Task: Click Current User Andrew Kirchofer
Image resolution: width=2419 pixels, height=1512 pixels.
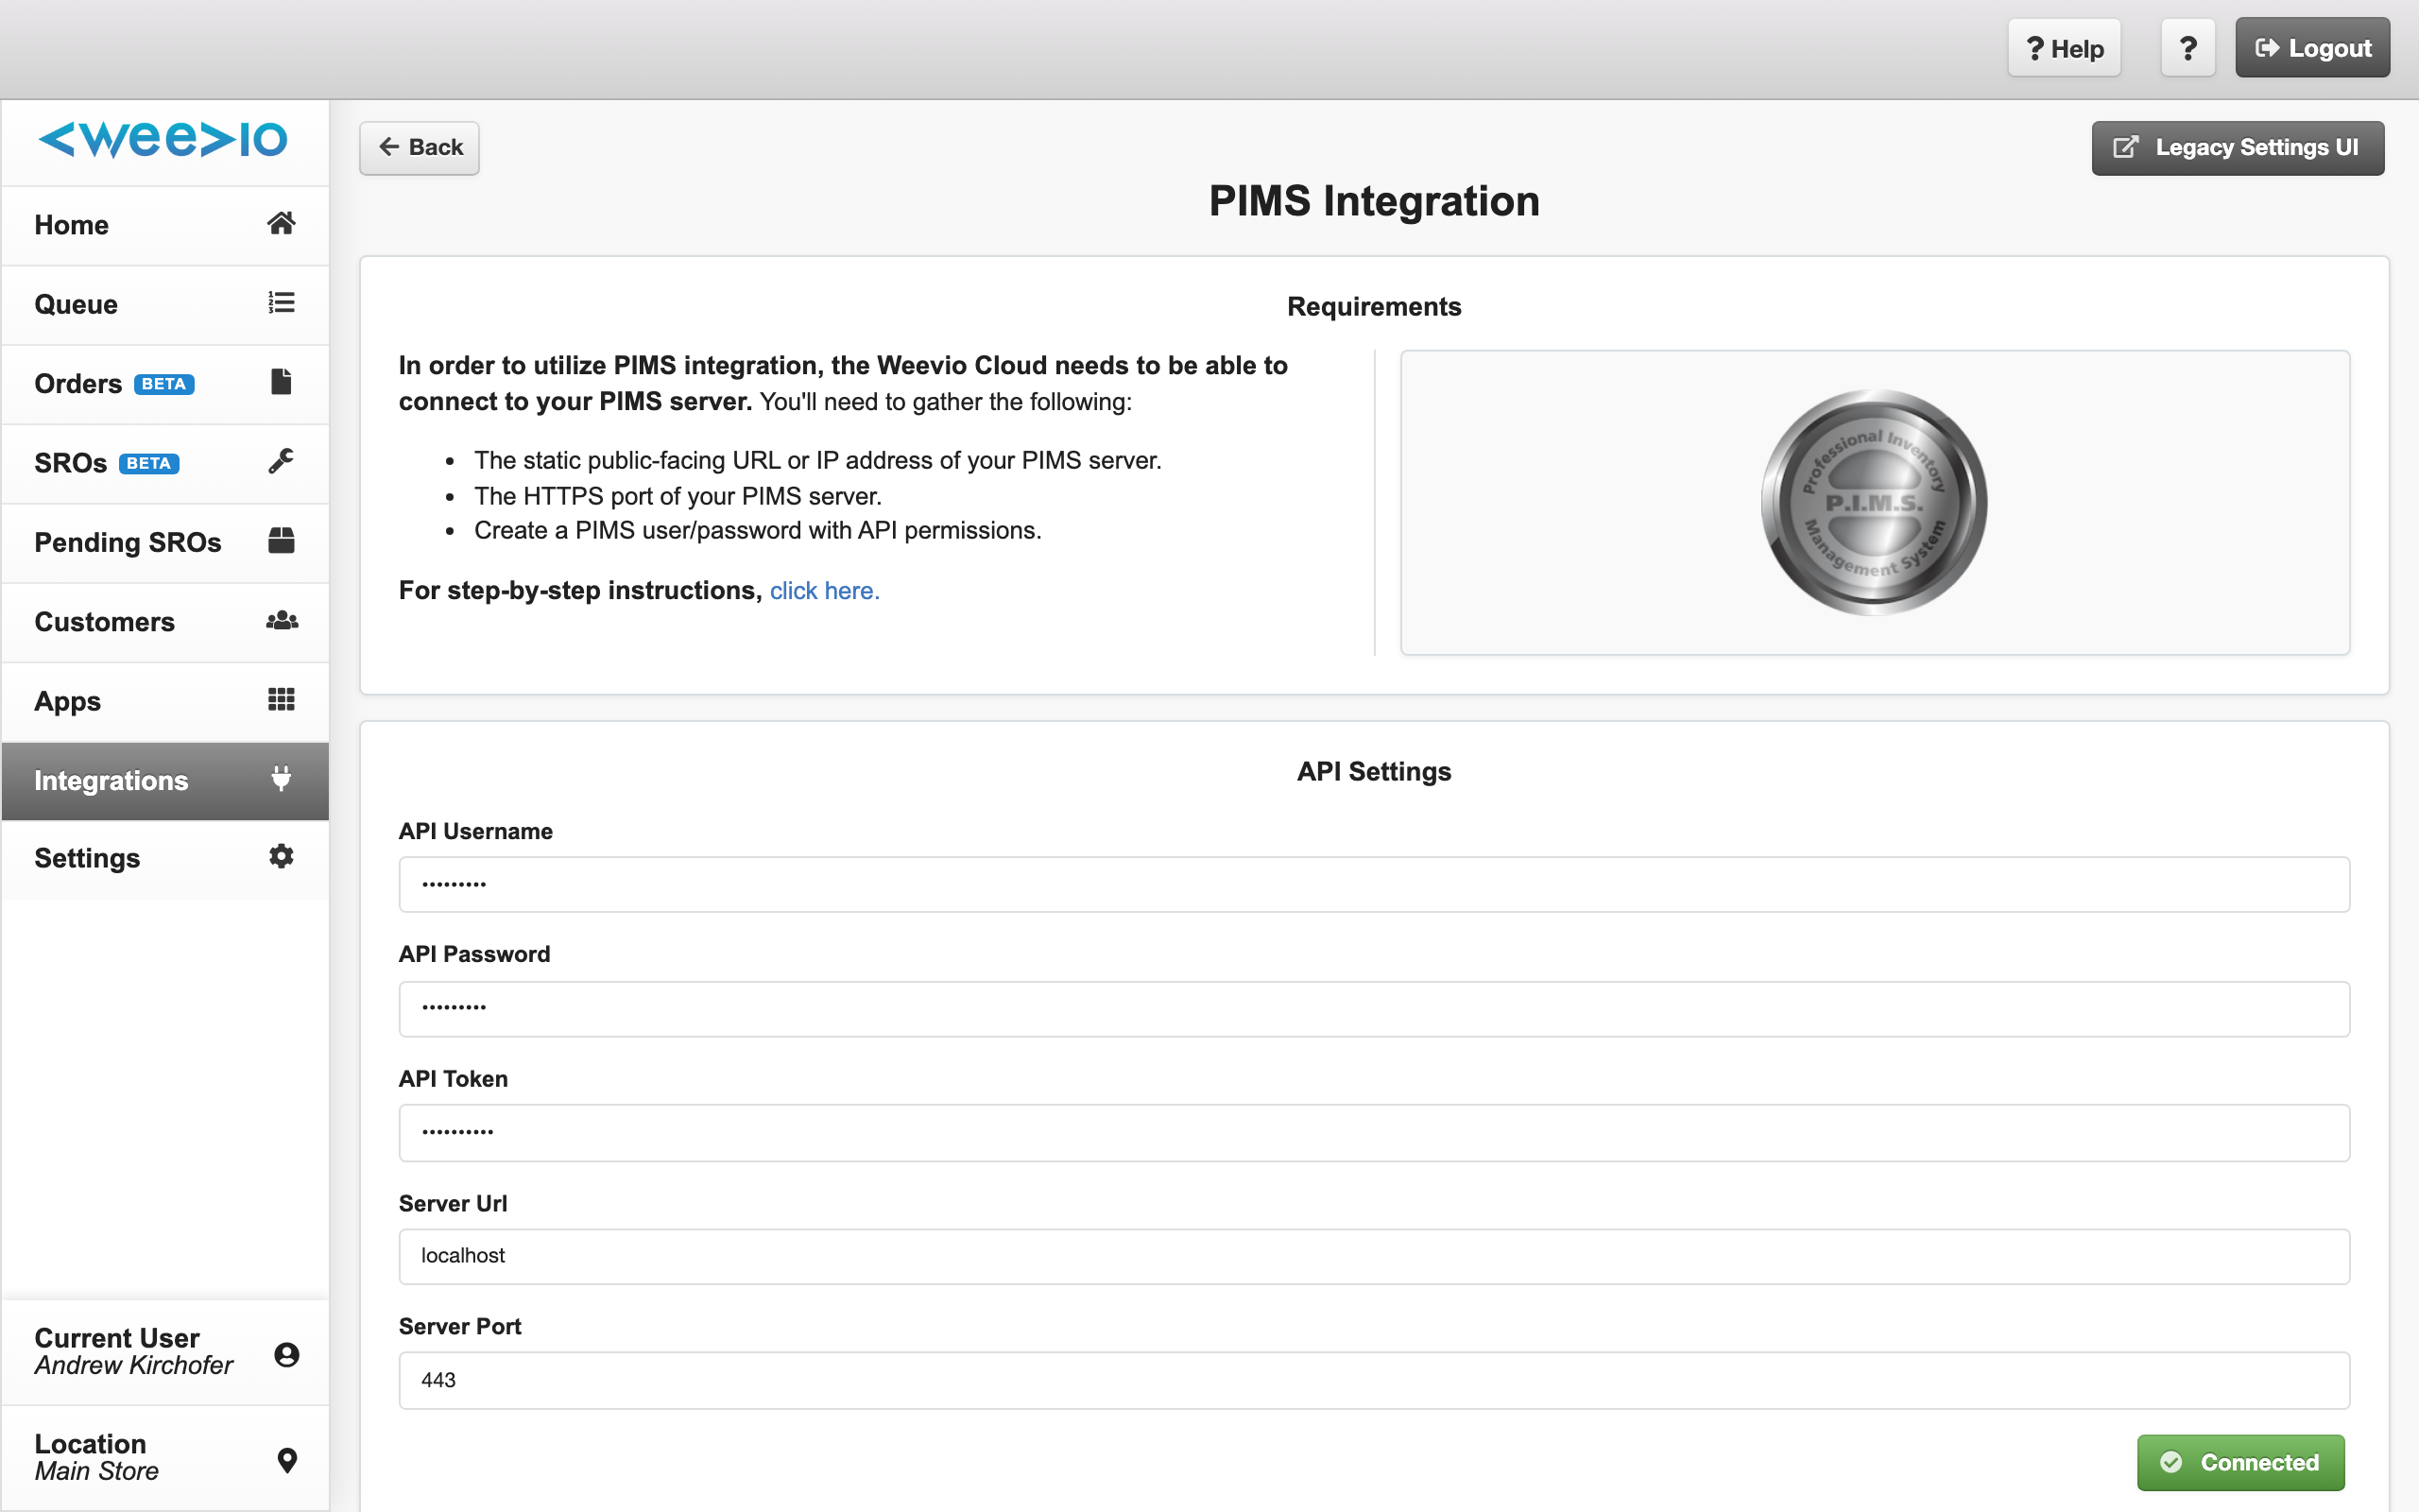Action: tap(165, 1352)
